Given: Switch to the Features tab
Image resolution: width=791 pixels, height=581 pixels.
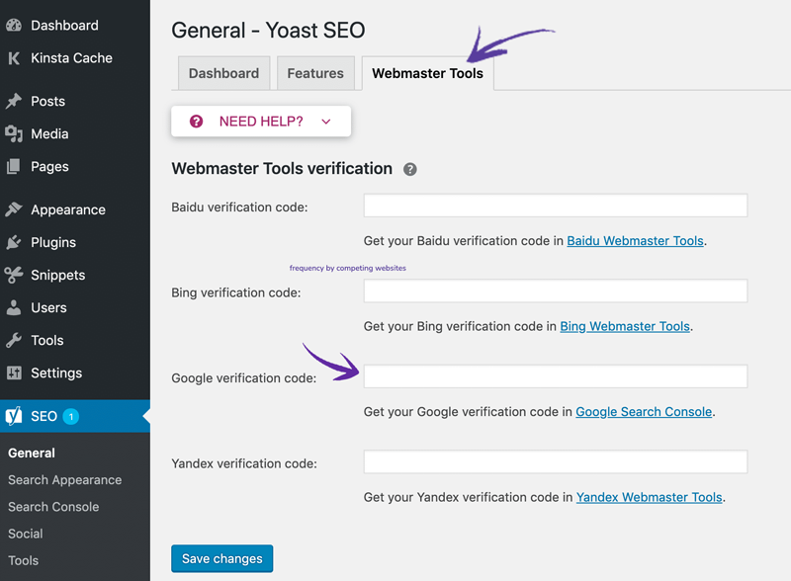Looking at the screenshot, I should (315, 73).
